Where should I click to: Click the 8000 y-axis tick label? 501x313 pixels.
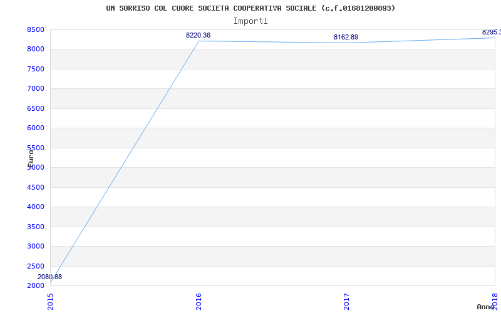pos(35,49)
